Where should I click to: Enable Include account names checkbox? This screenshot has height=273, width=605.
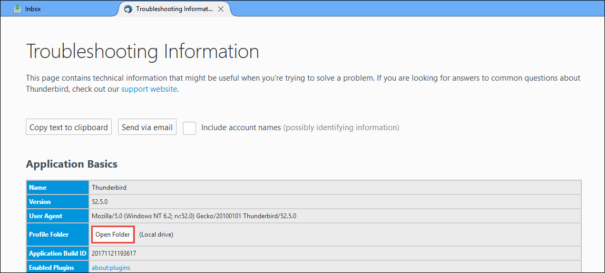pos(189,128)
